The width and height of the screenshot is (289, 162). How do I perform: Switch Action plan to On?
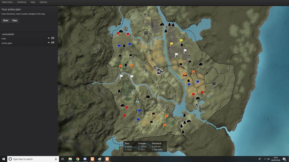tap(49, 42)
